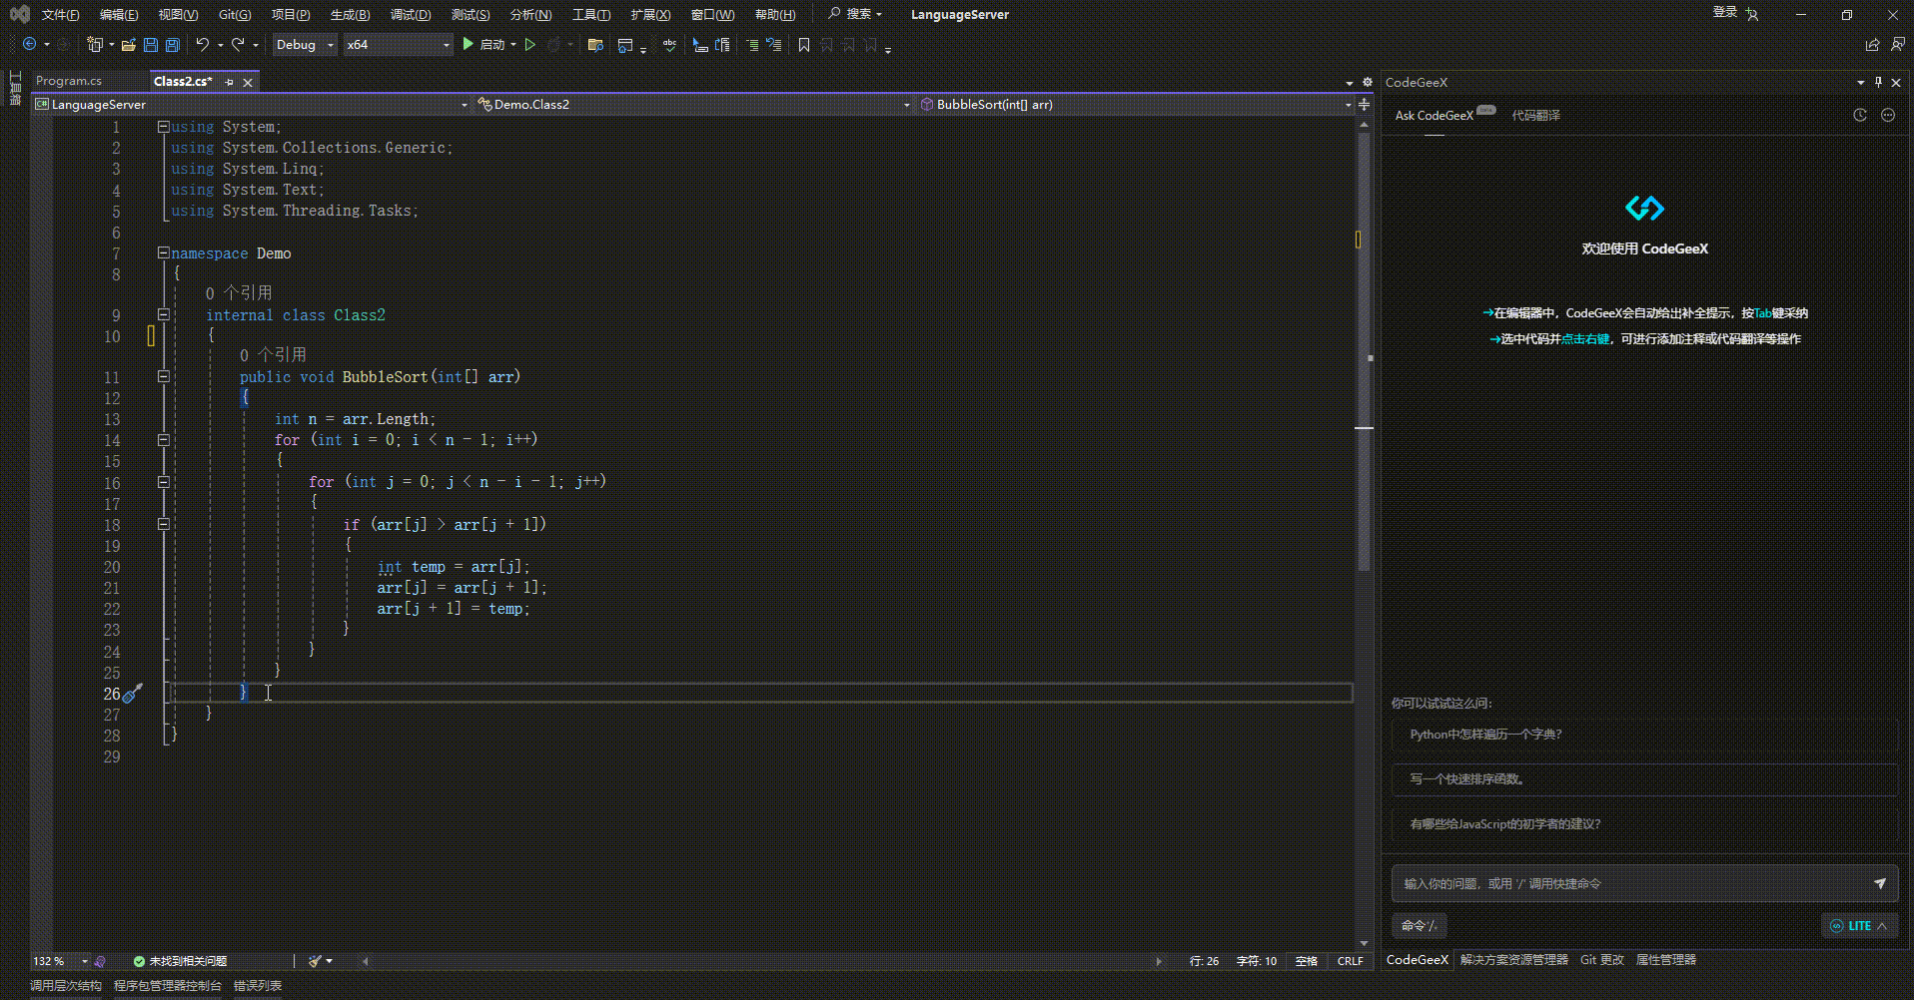
Task: Click the save all files icon
Action: pos(173,44)
